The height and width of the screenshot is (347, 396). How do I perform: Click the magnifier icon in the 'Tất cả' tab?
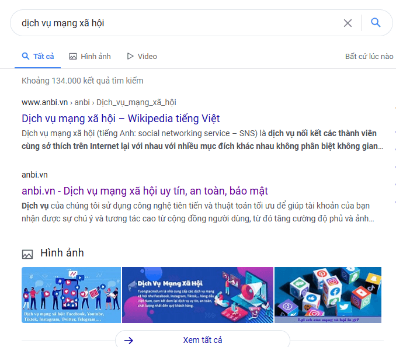click(26, 56)
